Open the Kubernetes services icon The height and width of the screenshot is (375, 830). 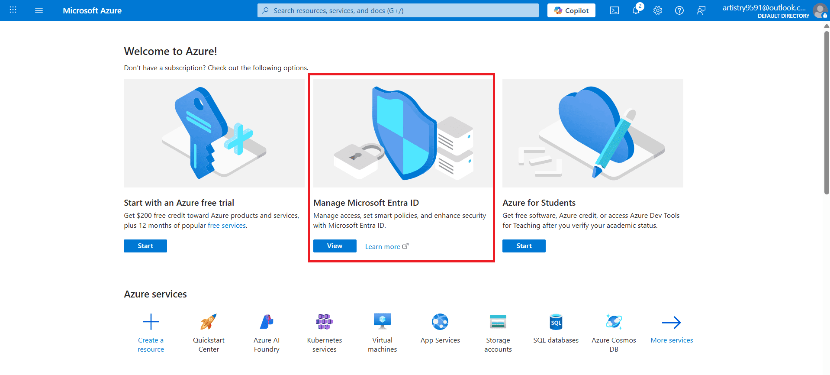(x=324, y=322)
